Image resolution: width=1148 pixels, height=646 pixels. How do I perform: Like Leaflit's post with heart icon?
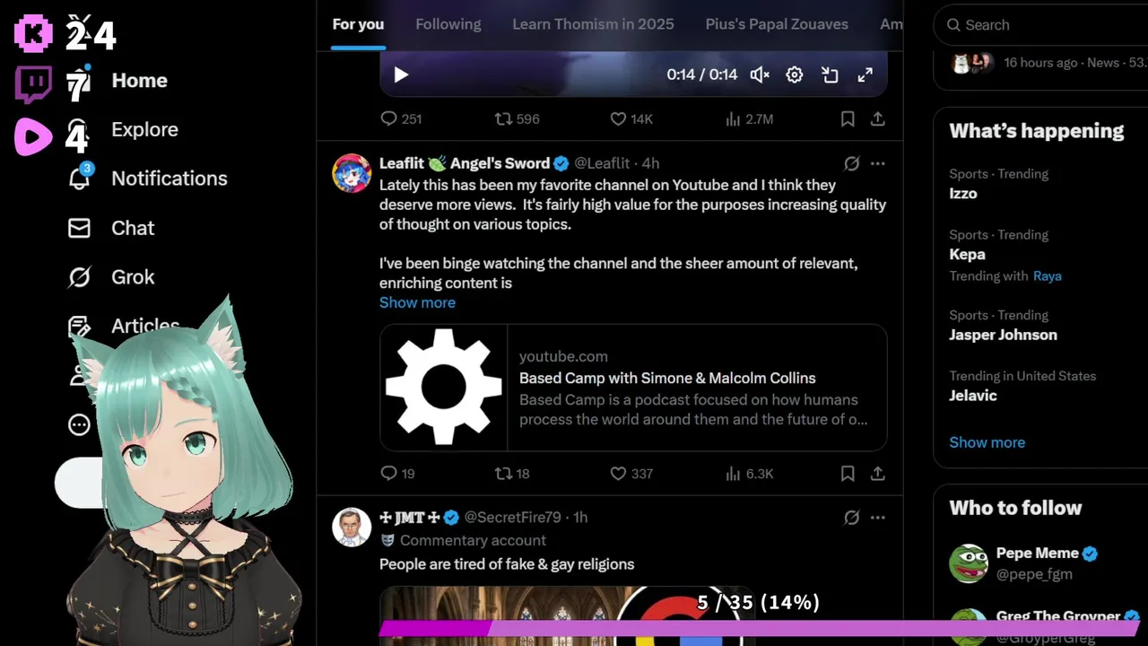(x=631, y=473)
